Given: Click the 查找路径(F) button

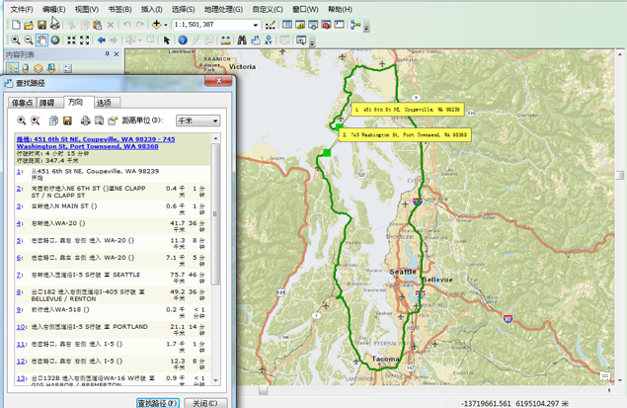Looking at the screenshot, I should click(158, 403).
